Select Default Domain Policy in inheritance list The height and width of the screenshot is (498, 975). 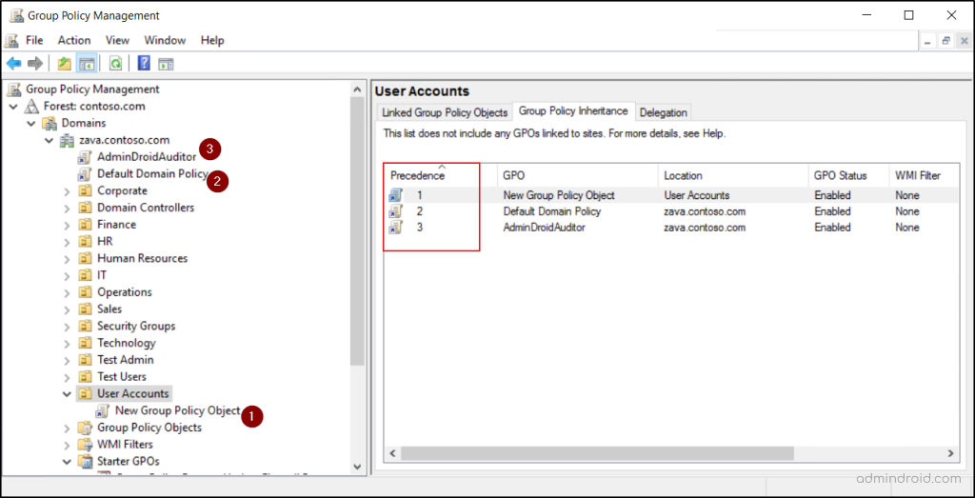pyautogui.click(x=670, y=211)
